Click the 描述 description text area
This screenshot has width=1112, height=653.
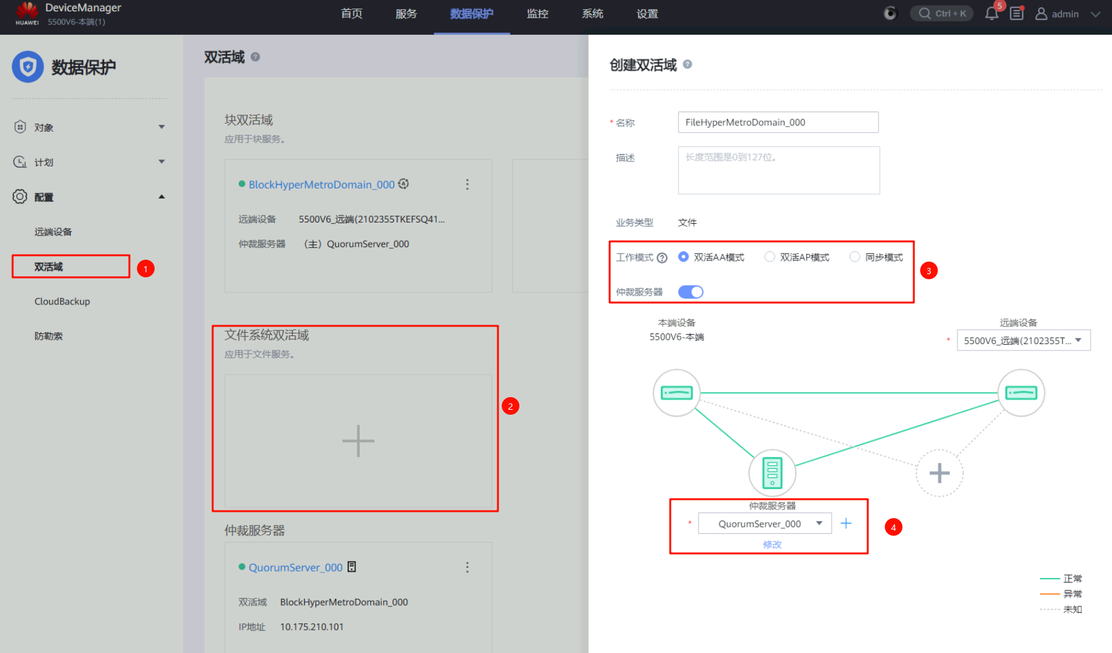coord(778,170)
